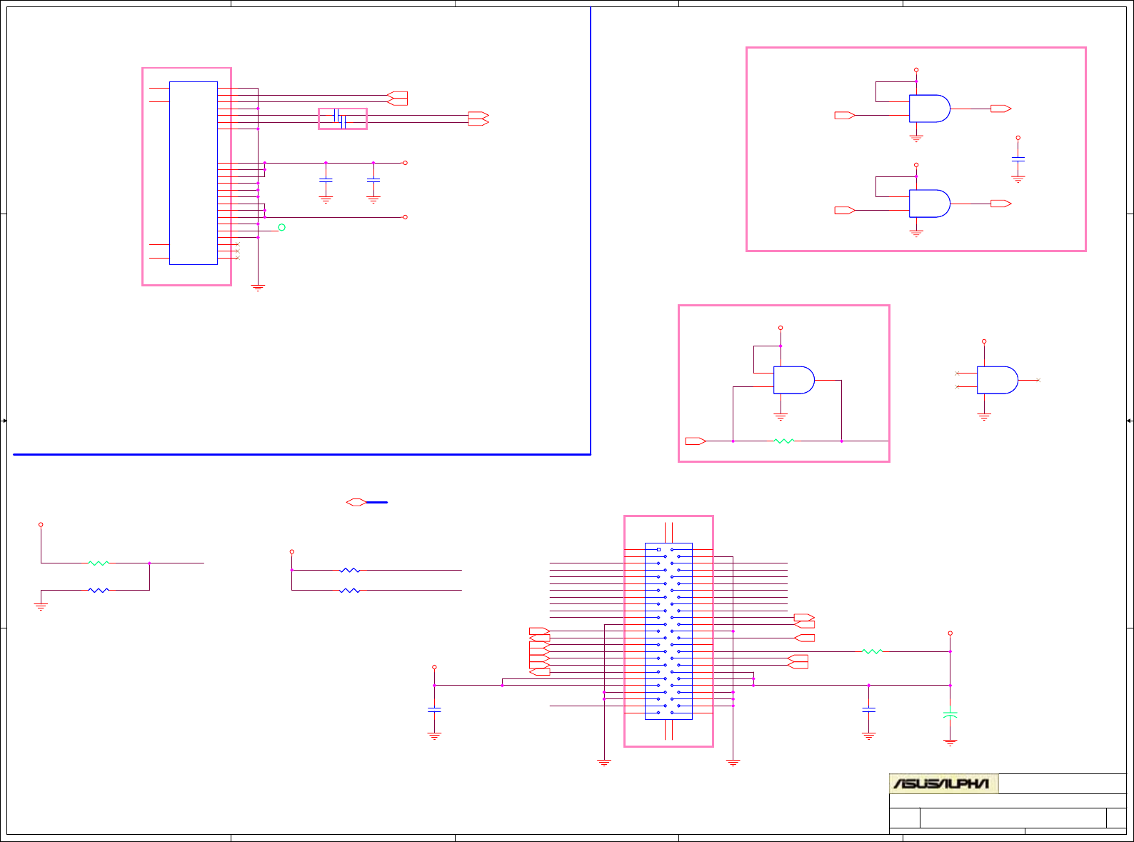Click the input port of the lower AND gate
Viewport: 1134px width, 842px height.
[x=845, y=210]
